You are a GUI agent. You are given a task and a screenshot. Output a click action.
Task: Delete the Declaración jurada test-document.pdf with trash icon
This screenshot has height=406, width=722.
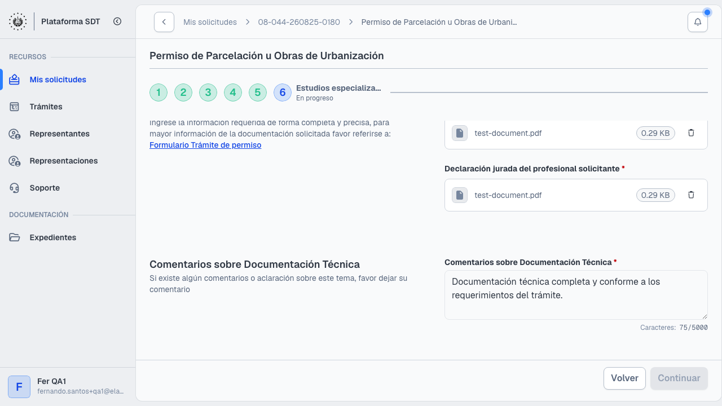691,195
